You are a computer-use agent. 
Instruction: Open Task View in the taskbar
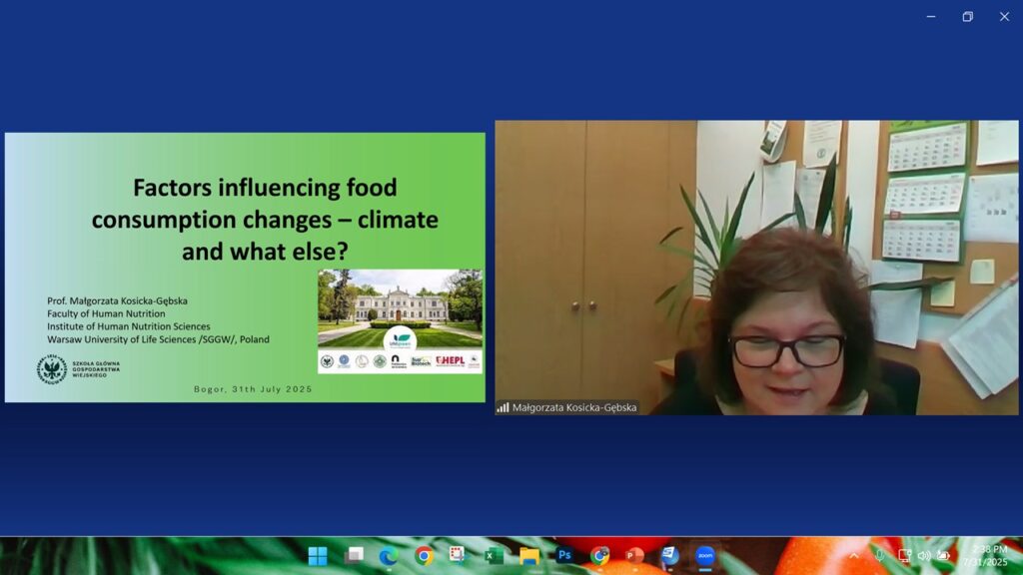tap(354, 556)
